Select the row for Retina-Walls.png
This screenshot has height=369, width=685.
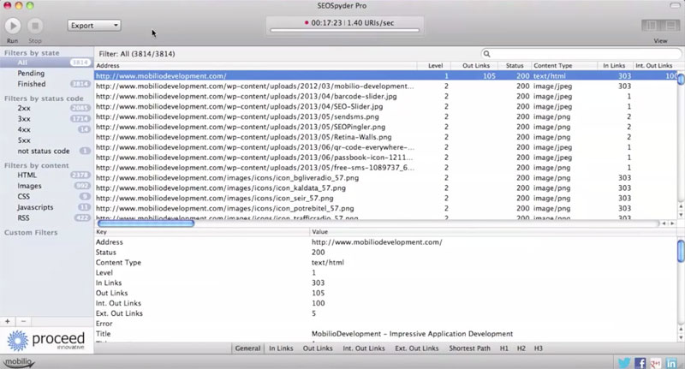pos(386,137)
